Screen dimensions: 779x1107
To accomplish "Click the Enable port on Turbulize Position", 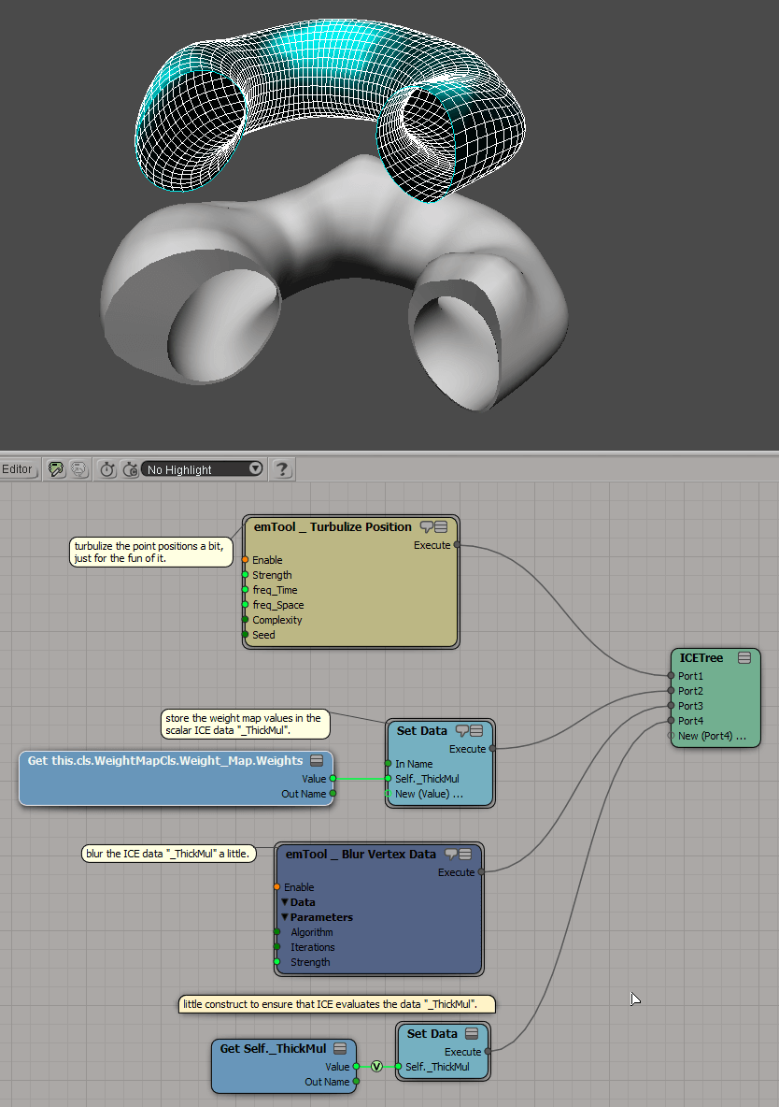I will 246,560.
